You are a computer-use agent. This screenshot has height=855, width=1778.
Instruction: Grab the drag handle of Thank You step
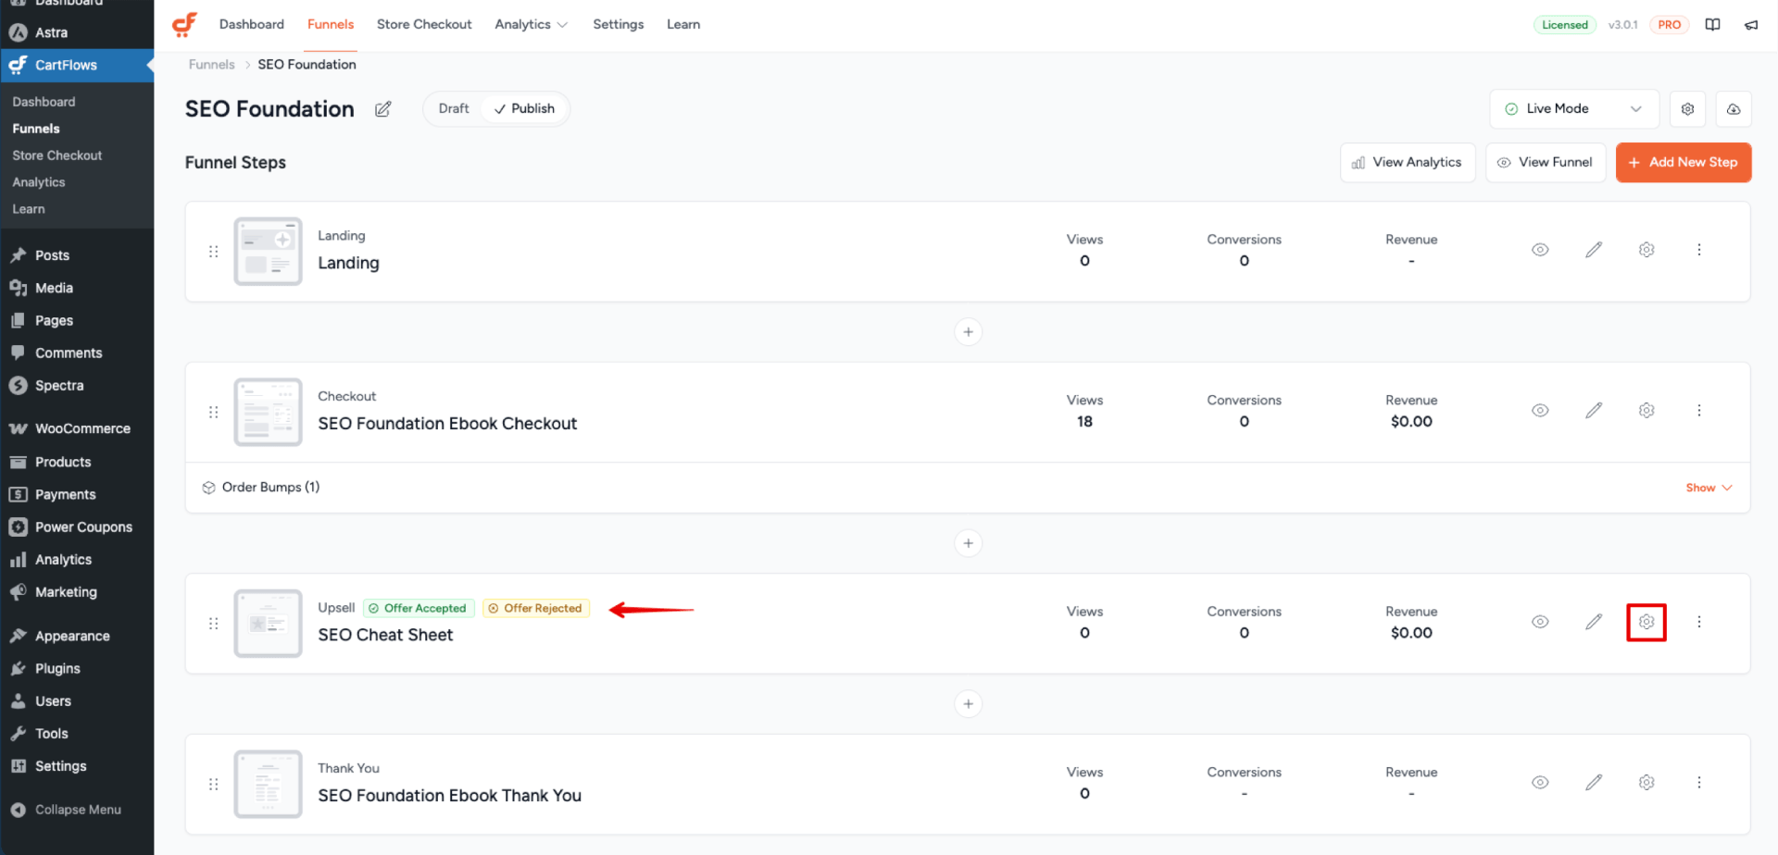pyautogui.click(x=214, y=785)
